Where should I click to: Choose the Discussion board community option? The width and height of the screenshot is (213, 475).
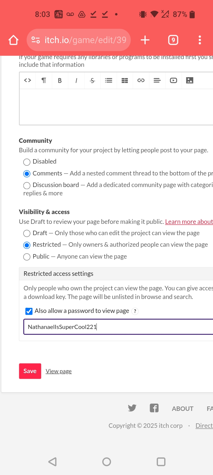pos(27,186)
